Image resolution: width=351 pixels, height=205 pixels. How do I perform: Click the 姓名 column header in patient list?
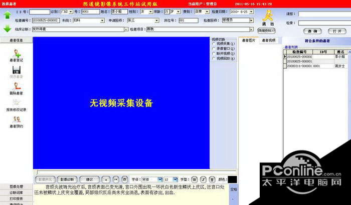coord(340,52)
